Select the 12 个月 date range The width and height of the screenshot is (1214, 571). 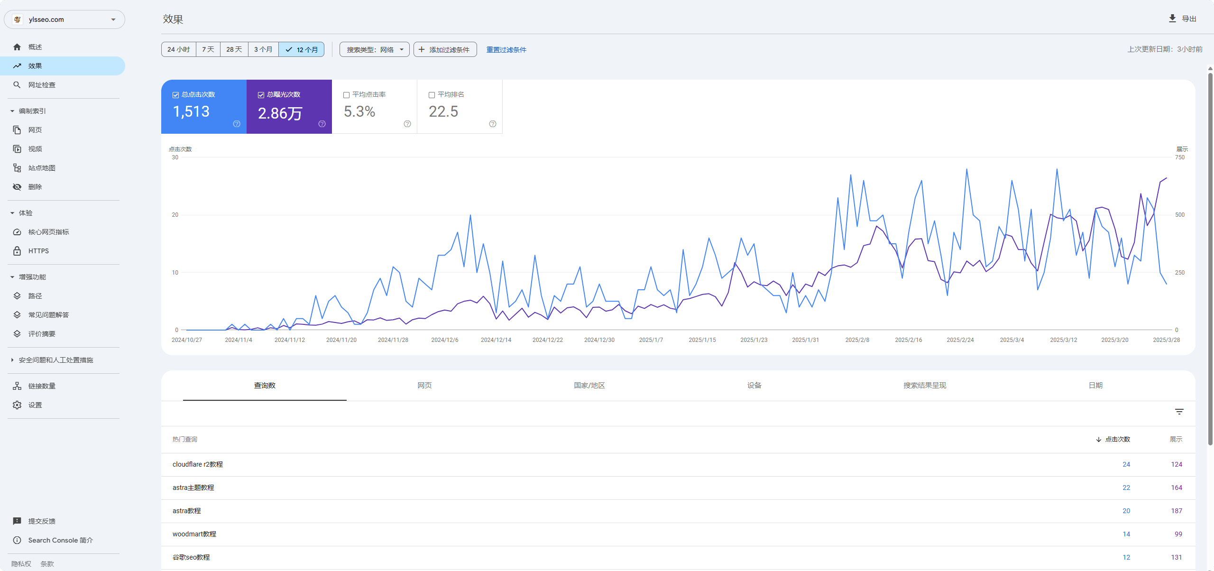302,49
